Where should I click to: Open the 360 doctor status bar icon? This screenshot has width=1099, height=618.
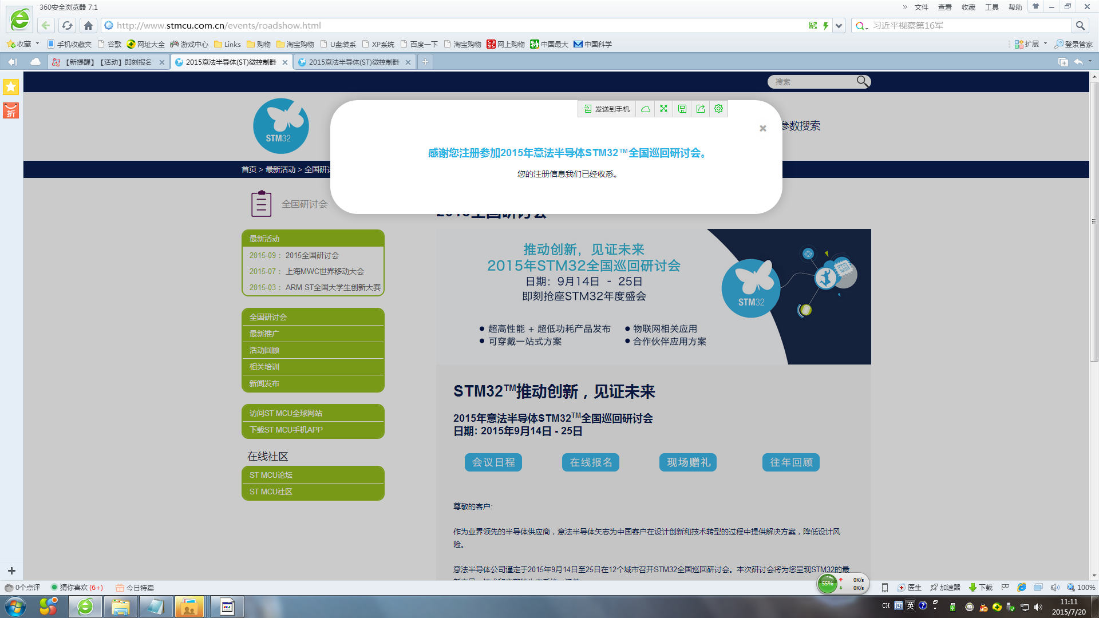click(x=910, y=587)
